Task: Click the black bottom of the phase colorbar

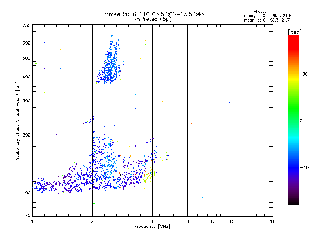Action: coord(294,202)
